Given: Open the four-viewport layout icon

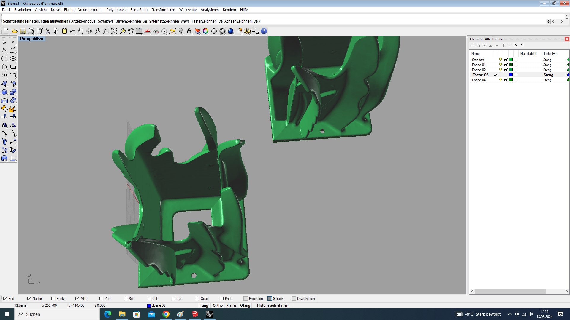Looking at the screenshot, I should pos(139,31).
